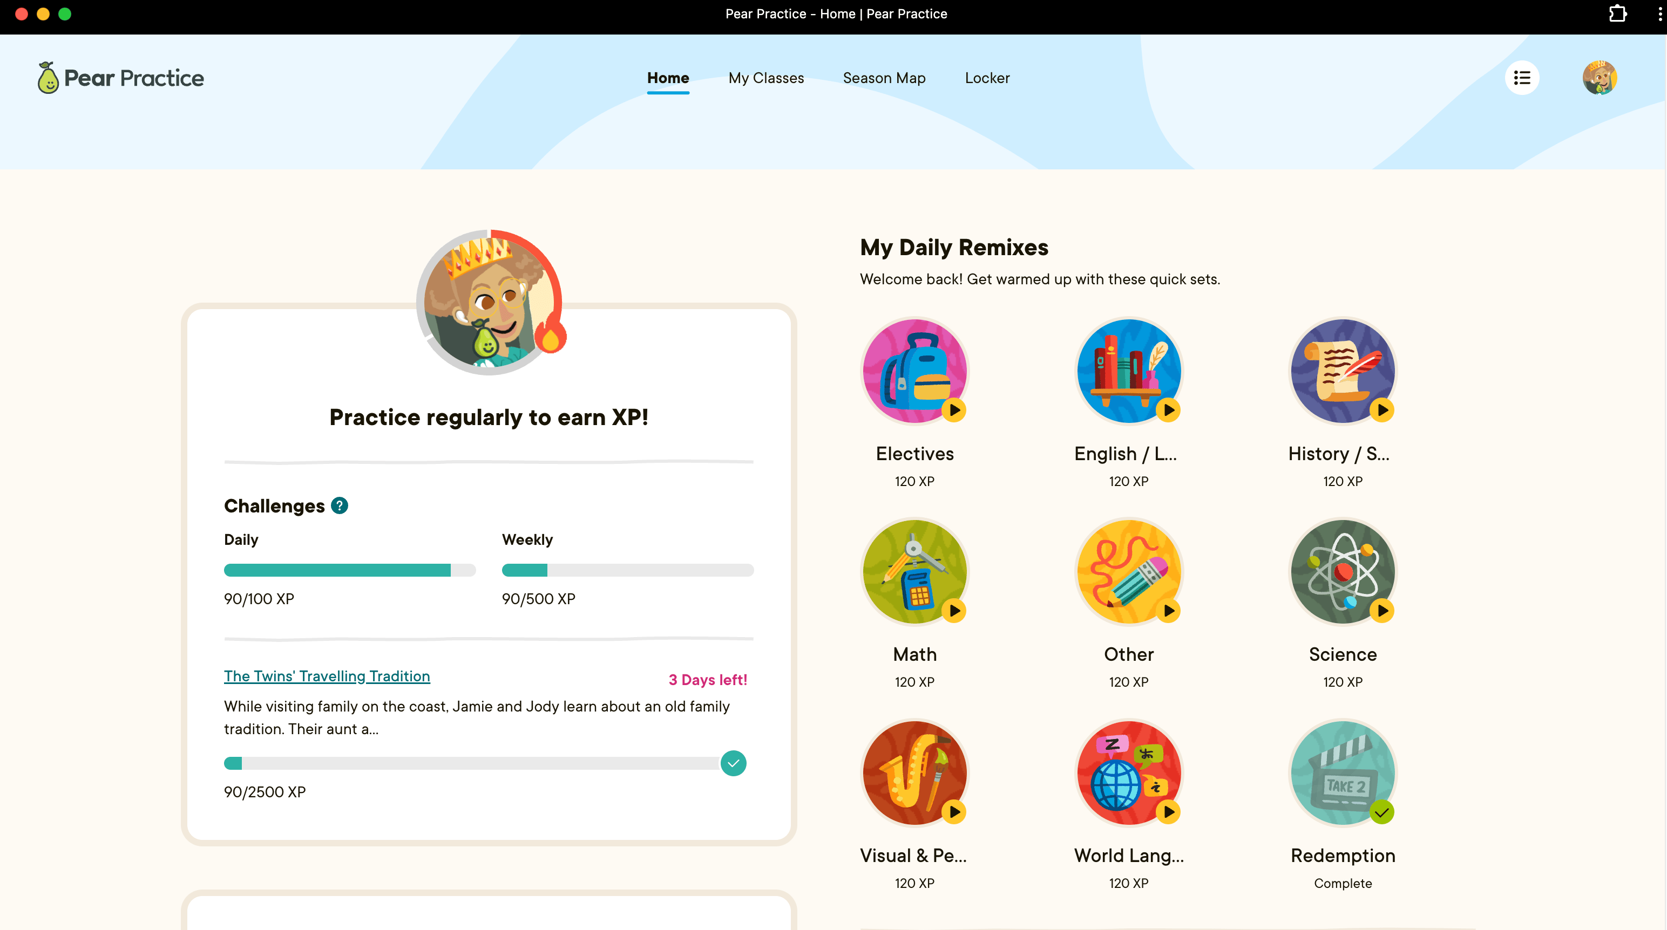The height and width of the screenshot is (930, 1667).
Task: Start the World Lang... globe remix
Action: pyautogui.click(x=1129, y=773)
